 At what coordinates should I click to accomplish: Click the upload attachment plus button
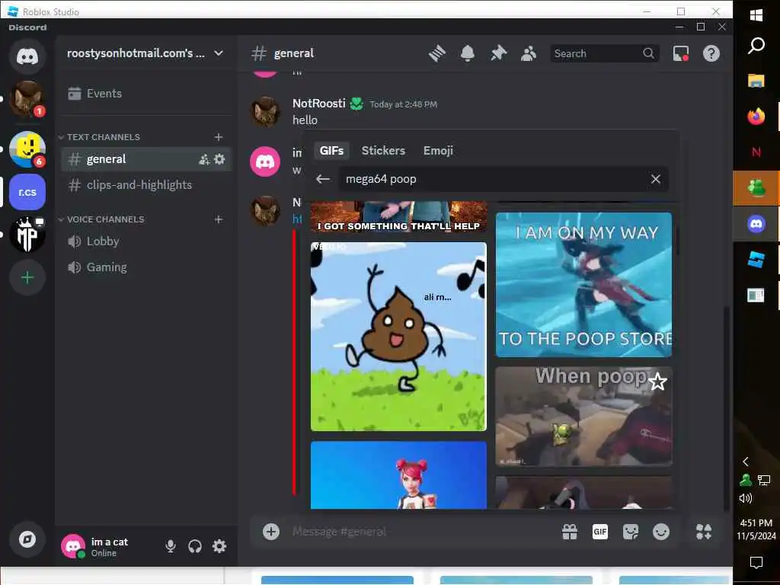coord(271,531)
